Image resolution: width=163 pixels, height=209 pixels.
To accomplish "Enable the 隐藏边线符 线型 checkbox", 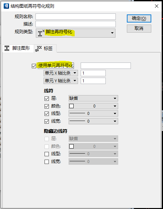I will (x=47, y=154).
